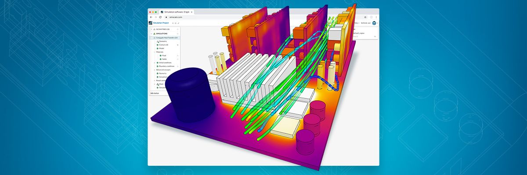Image resolution: width=527 pixels, height=175 pixels.
Task: Expand Advanced concepts node
Action: [155, 70]
